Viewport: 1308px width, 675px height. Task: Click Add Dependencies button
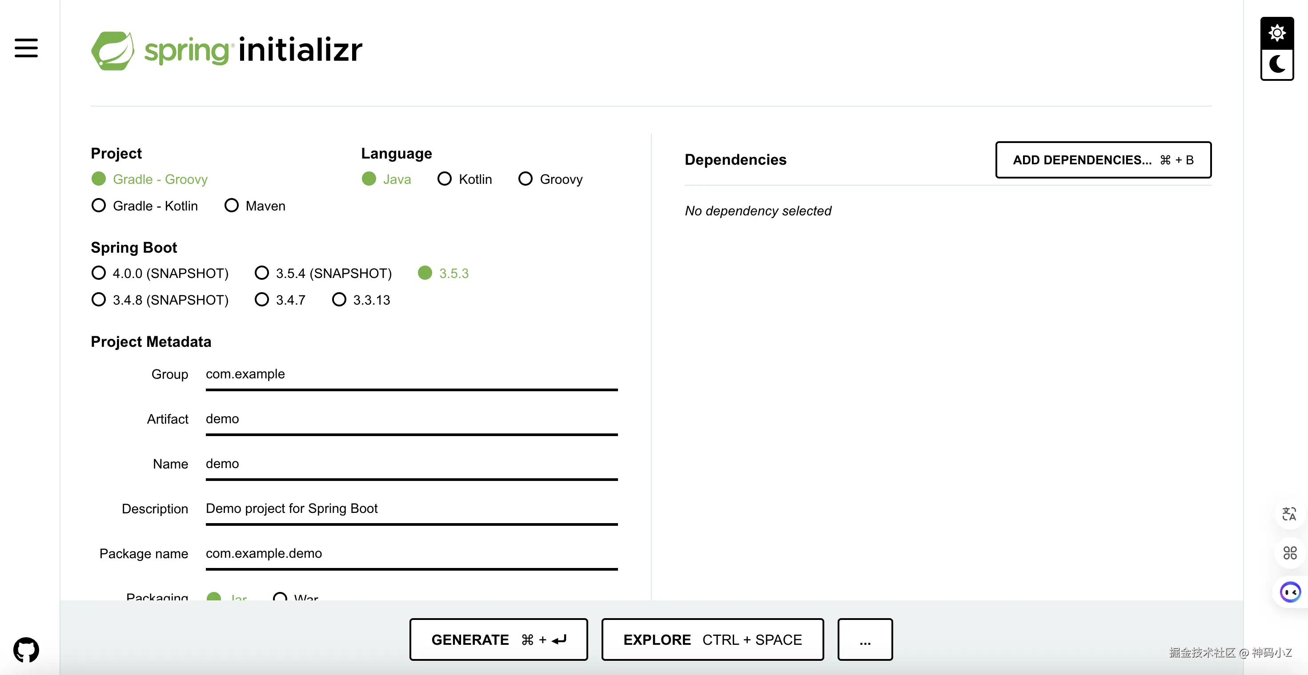[1103, 160]
